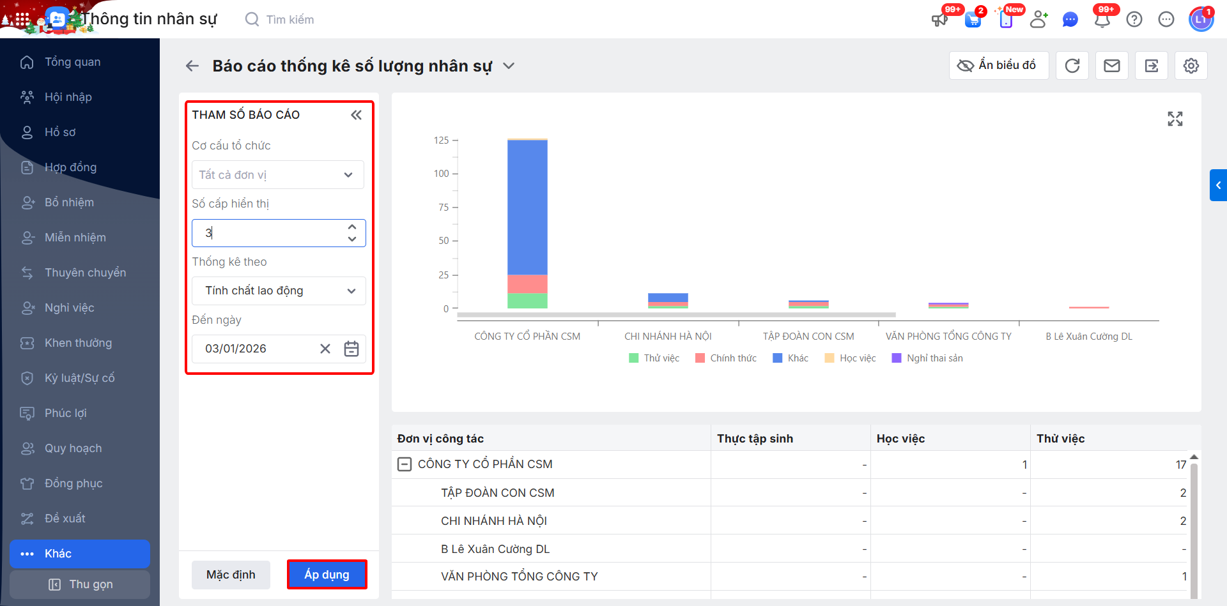Click the send email envelope icon
Image resolution: width=1227 pixels, height=606 pixels.
1112,66
